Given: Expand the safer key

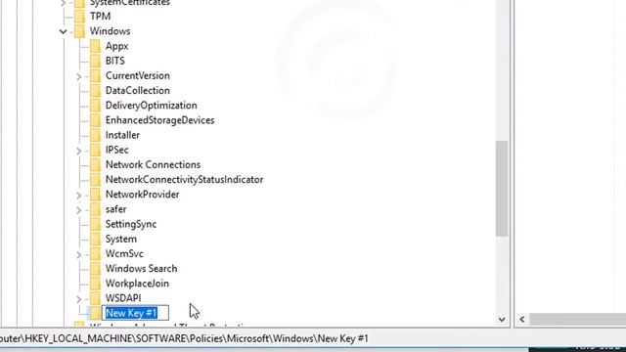Looking at the screenshot, I should tap(78, 210).
